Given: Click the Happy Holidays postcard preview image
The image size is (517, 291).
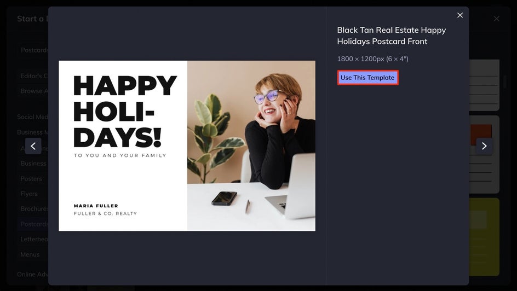Looking at the screenshot, I should pos(187,146).
